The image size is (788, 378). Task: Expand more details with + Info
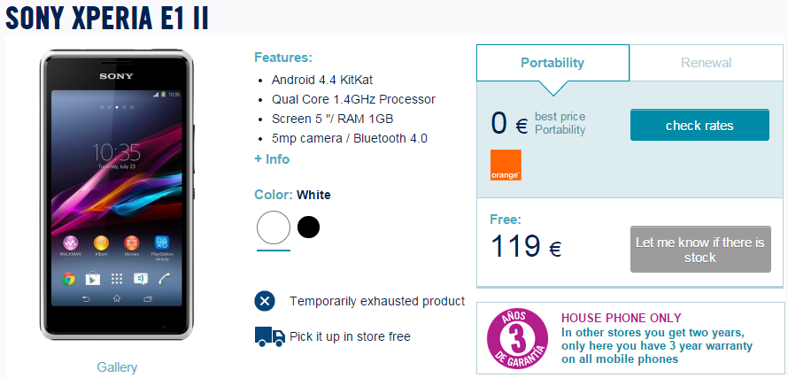click(x=272, y=159)
